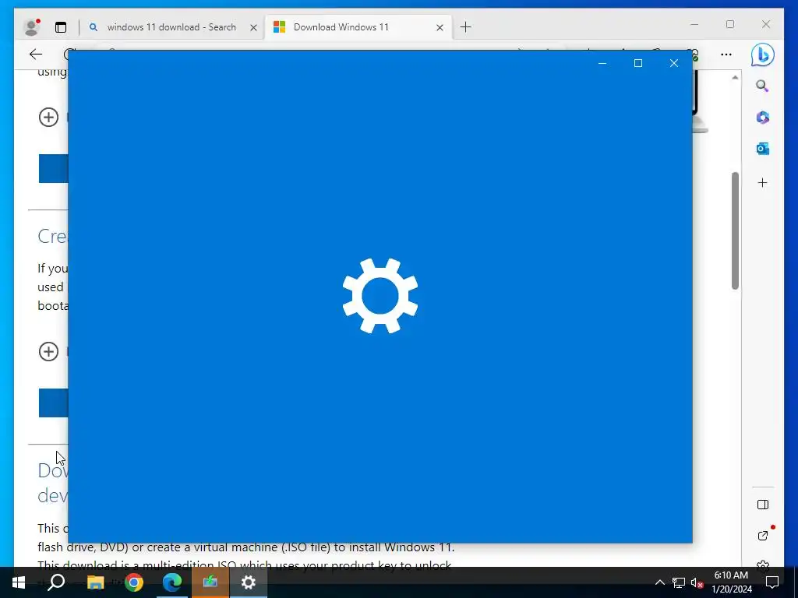
Task: Open the sidebar Search tool
Action: (762, 86)
